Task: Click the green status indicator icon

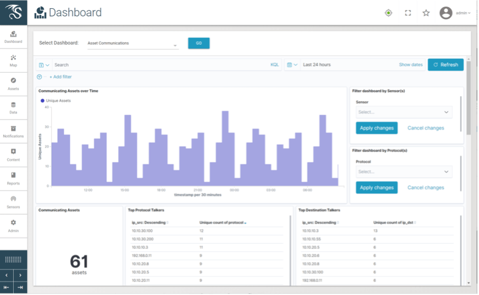Action: [388, 13]
